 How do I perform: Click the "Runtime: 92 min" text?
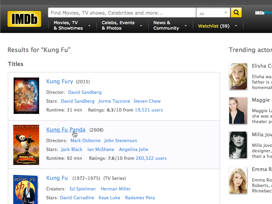64,158
